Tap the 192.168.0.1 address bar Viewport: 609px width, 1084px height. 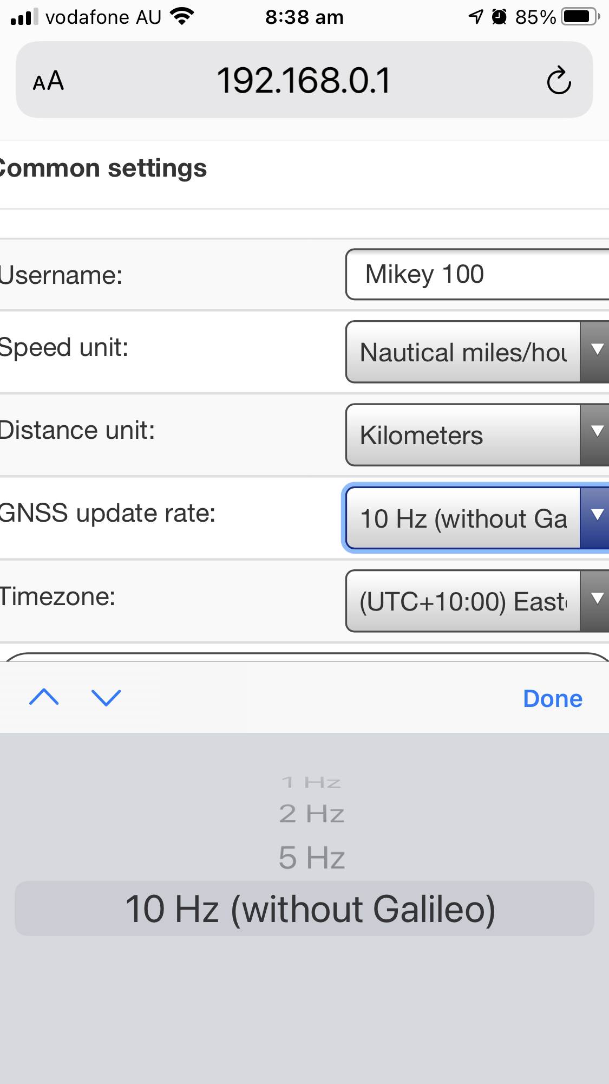pyautogui.click(x=303, y=81)
